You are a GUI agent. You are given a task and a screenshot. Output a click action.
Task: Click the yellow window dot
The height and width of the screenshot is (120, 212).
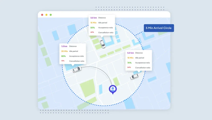[46, 15]
